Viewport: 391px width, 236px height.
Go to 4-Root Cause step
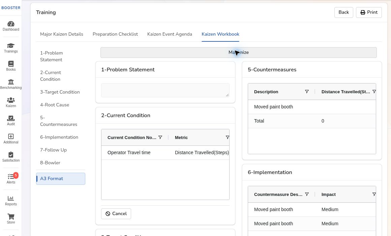(61, 105)
